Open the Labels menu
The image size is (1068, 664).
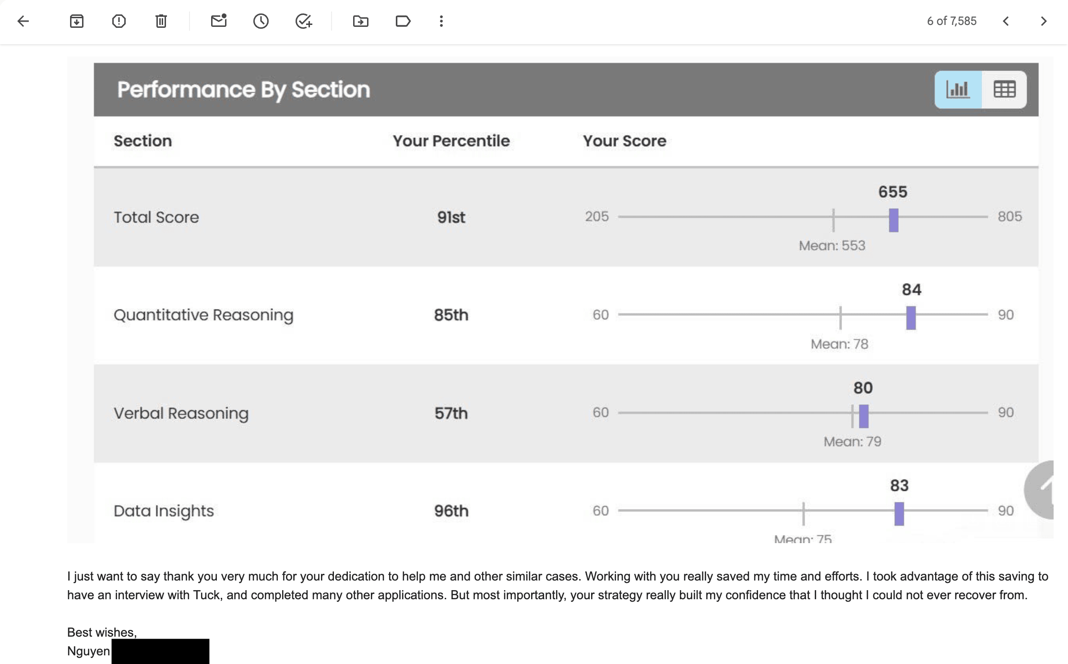[x=403, y=21]
